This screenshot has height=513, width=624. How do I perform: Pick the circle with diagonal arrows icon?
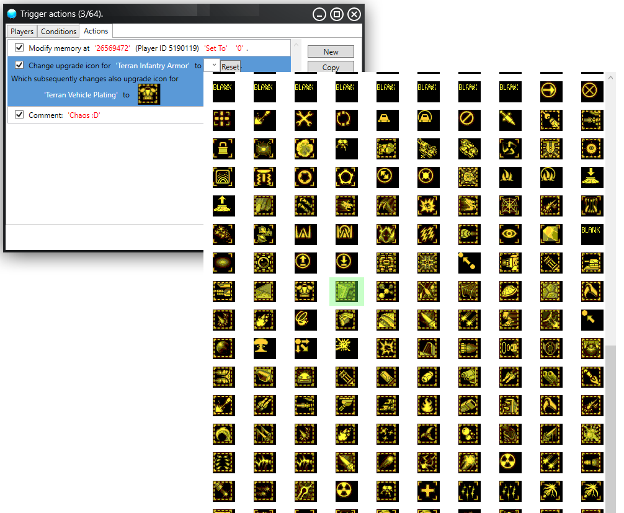(387, 177)
